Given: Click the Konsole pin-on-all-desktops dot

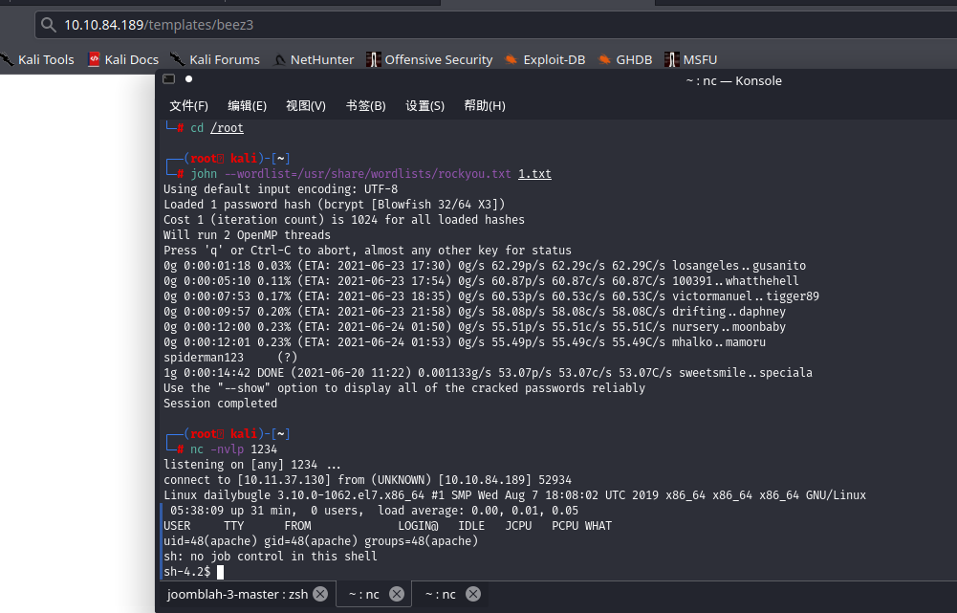Looking at the screenshot, I should pyautogui.click(x=188, y=78).
